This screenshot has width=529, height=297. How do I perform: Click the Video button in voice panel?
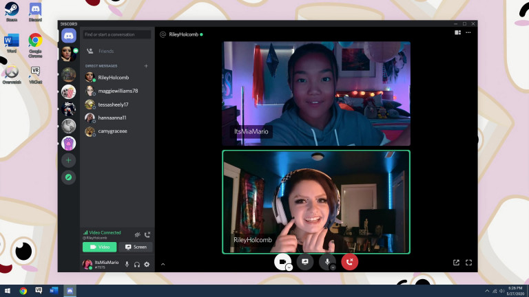click(99, 247)
